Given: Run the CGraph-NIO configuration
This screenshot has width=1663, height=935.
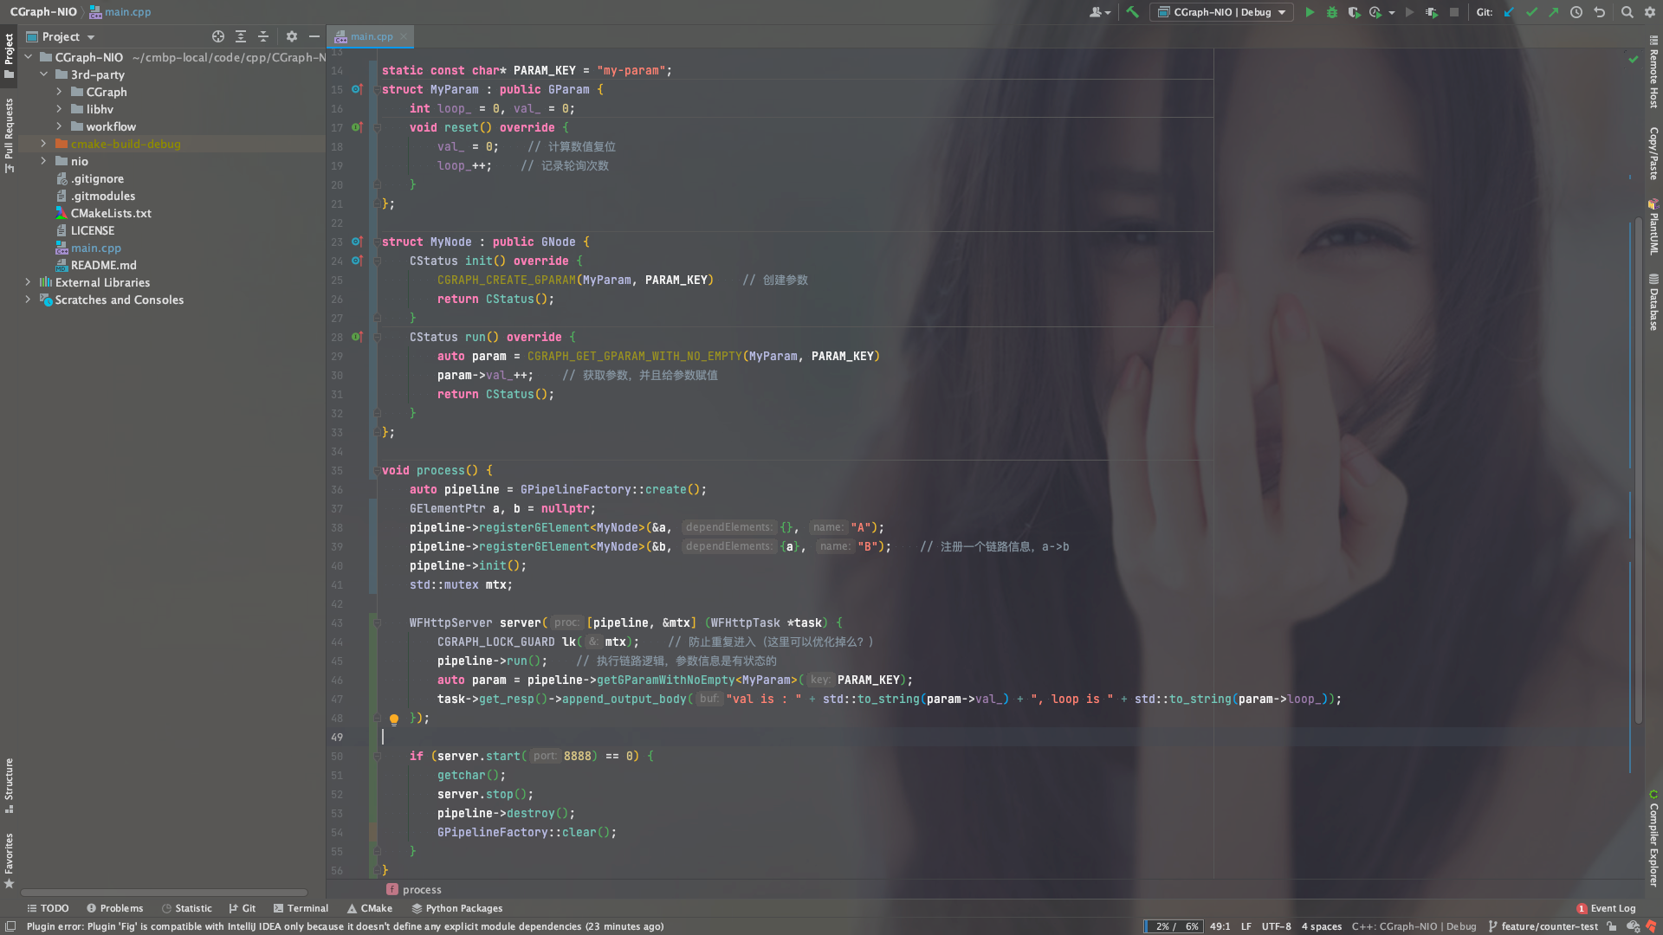Looking at the screenshot, I should [x=1310, y=12].
